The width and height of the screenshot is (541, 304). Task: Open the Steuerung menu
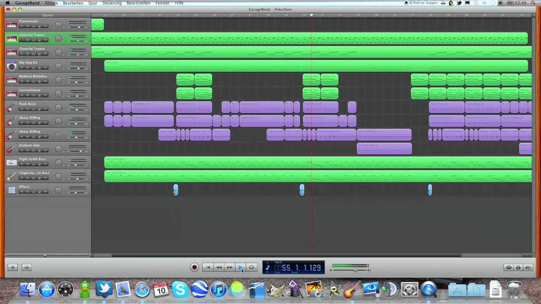pyautogui.click(x=112, y=3)
